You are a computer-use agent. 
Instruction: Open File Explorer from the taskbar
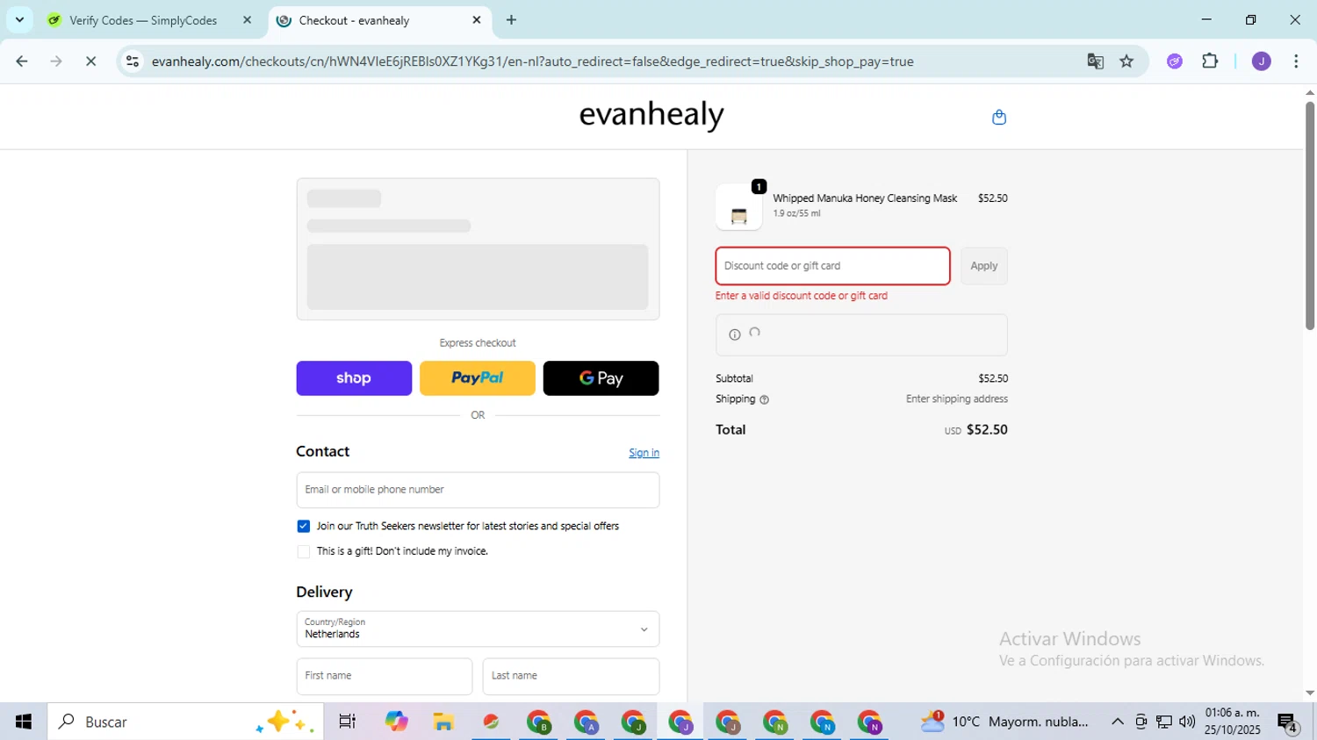point(443,722)
